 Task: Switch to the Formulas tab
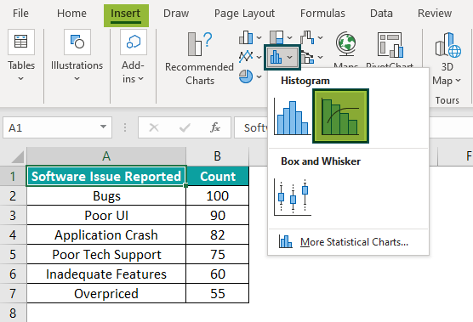click(x=322, y=14)
